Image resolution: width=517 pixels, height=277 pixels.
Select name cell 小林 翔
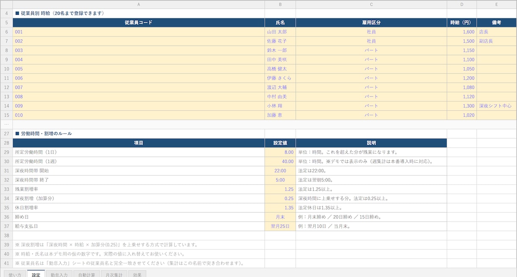[280, 106]
